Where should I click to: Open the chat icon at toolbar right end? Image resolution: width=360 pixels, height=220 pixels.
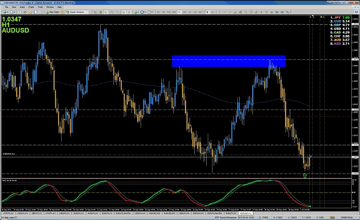(357, 12)
